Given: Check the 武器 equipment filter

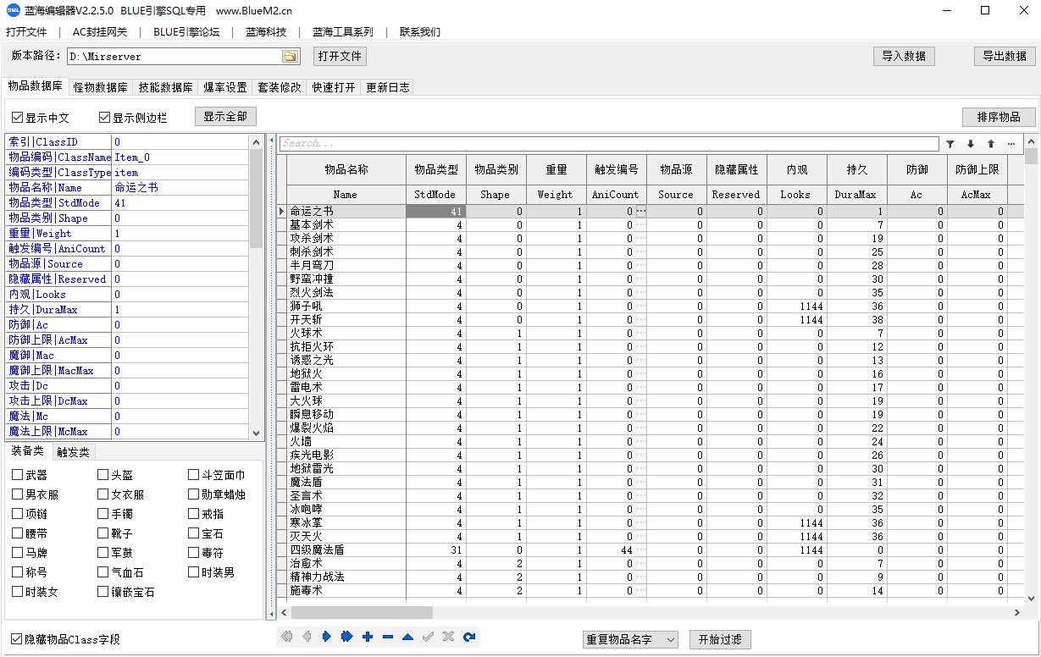Looking at the screenshot, I should point(17,475).
